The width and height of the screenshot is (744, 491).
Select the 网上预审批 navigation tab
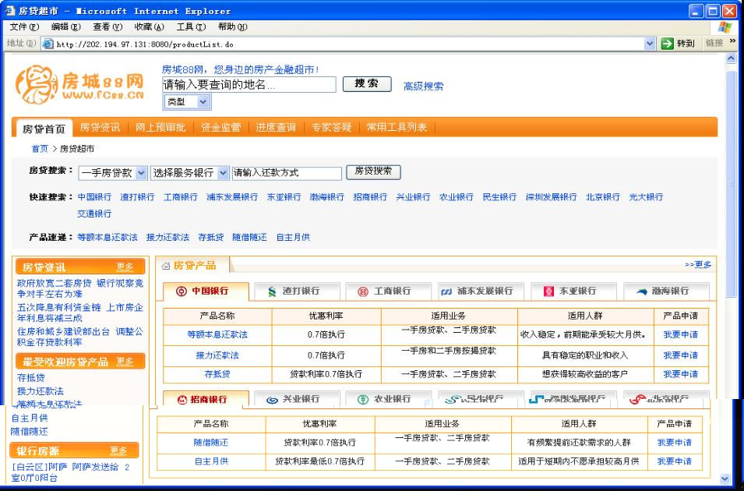[160, 127]
